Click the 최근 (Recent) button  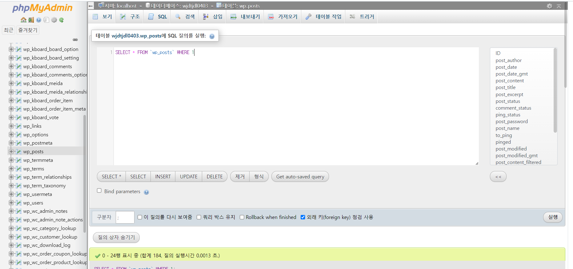point(9,30)
